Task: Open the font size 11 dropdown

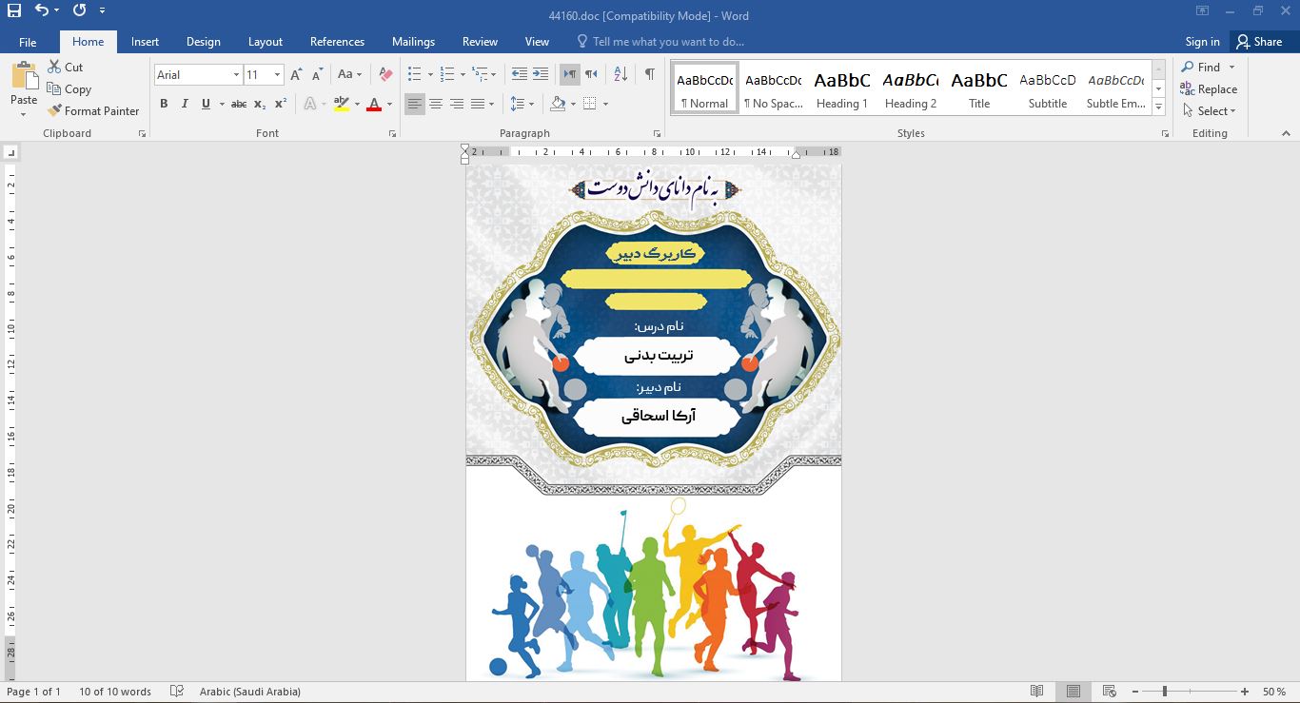Action: point(277,74)
